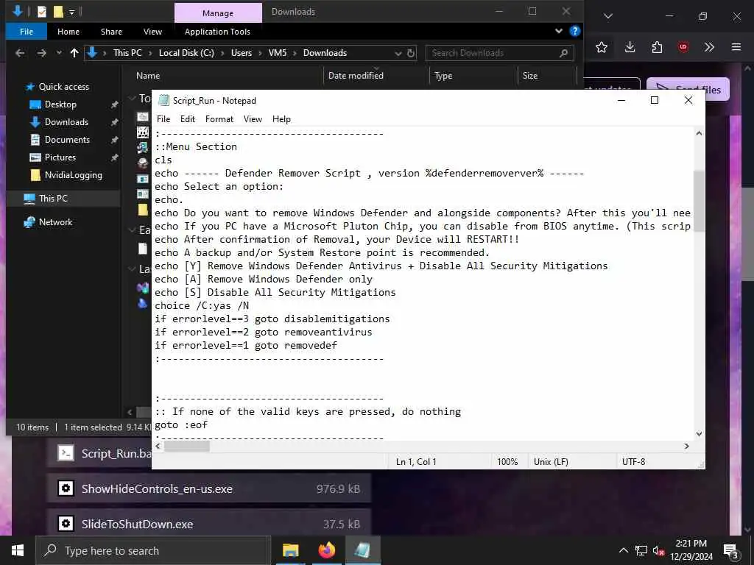Viewport: 754px width, 565px height.
Task: Refresh the Downloads folder view
Action: (411, 53)
